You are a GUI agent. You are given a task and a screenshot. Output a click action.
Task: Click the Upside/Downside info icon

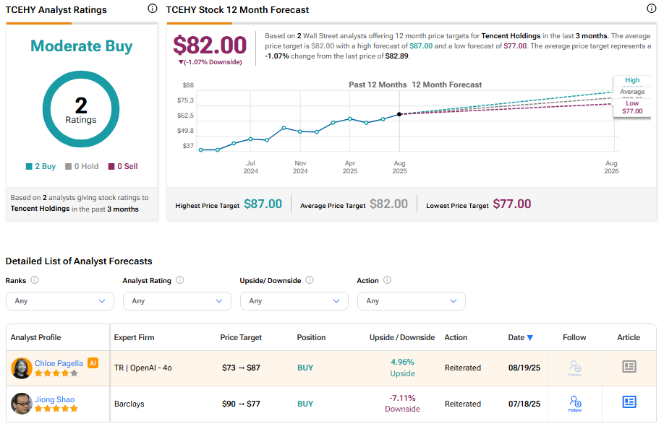tap(310, 280)
